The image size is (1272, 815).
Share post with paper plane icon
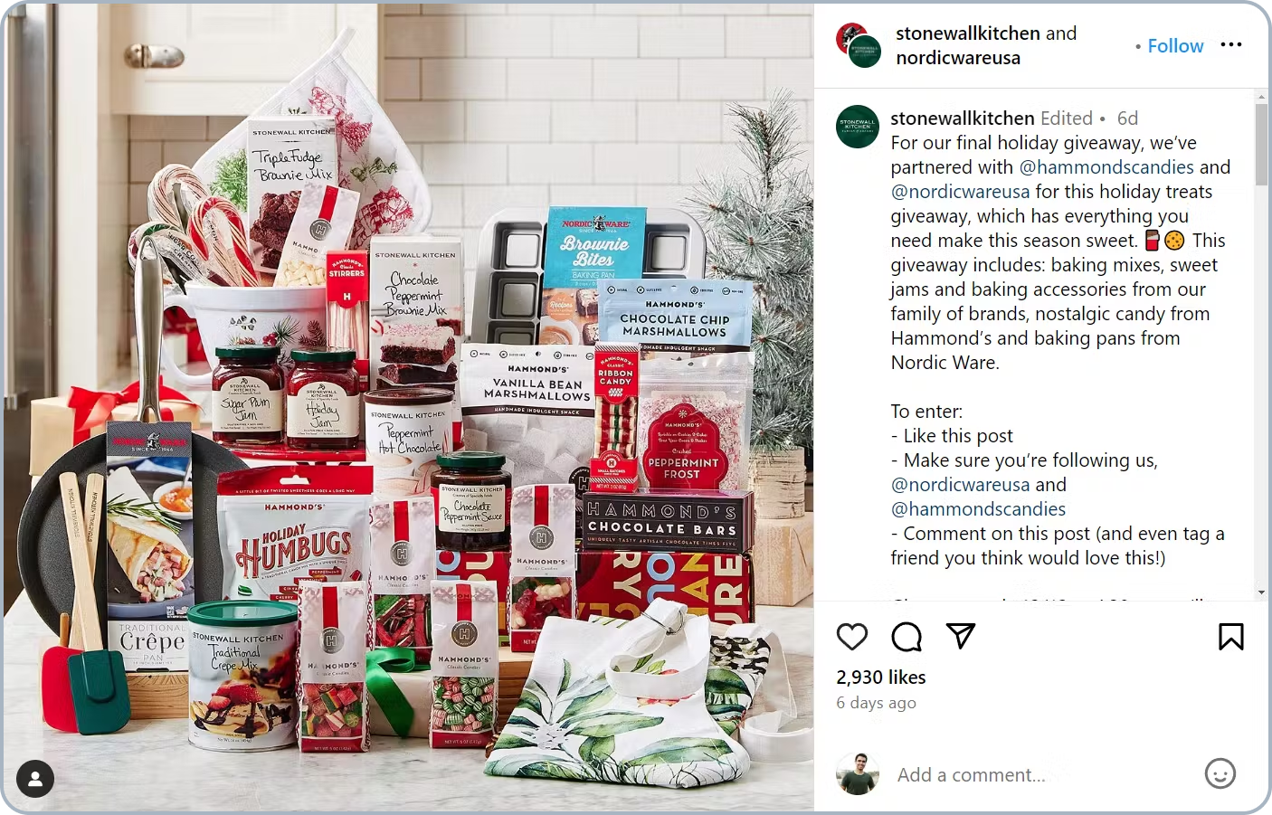(960, 636)
